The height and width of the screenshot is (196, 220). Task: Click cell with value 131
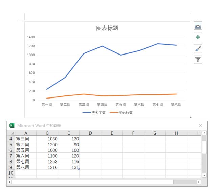click(x=69, y=167)
